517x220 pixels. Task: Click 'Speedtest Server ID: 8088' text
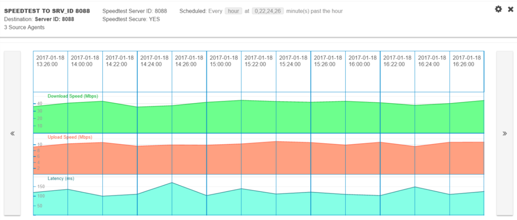(x=135, y=11)
